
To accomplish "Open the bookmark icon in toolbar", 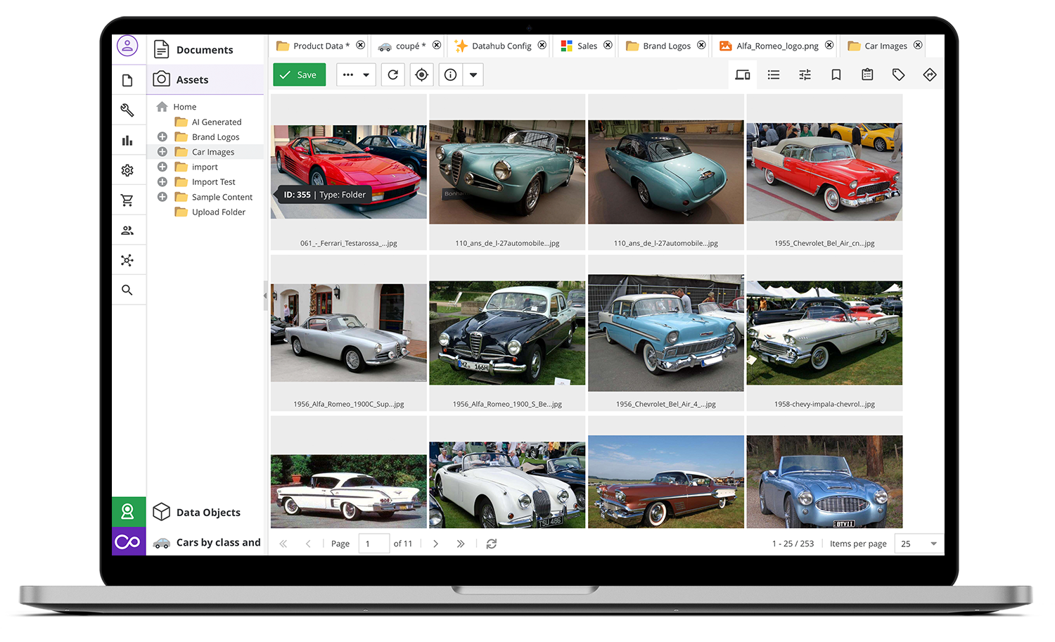I will click(836, 75).
